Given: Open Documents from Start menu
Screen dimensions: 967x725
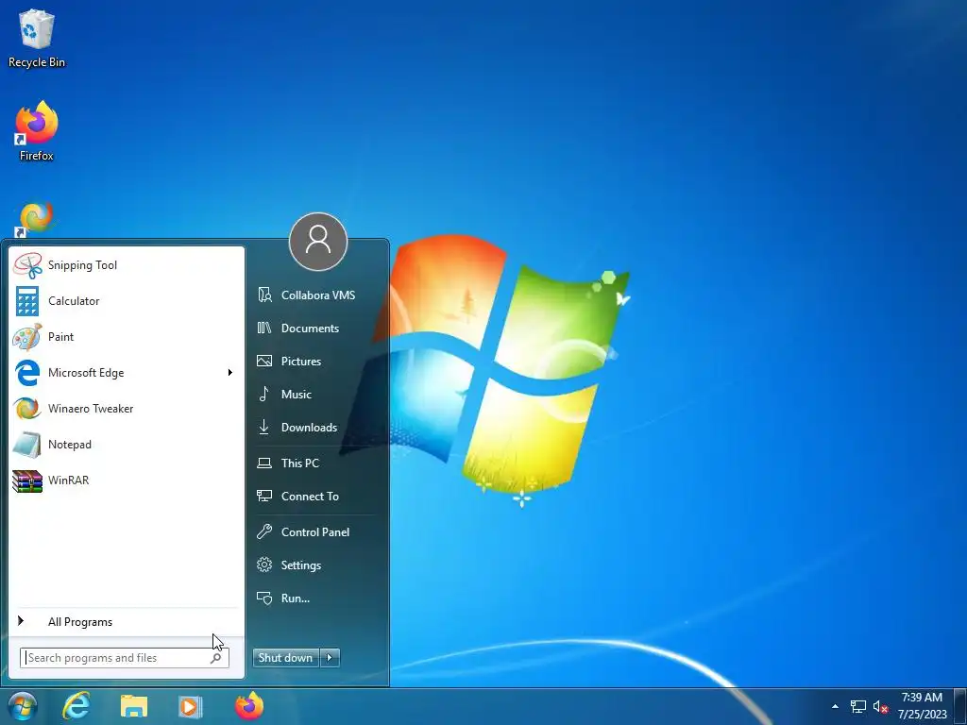Looking at the screenshot, I should tap(317, 328).
